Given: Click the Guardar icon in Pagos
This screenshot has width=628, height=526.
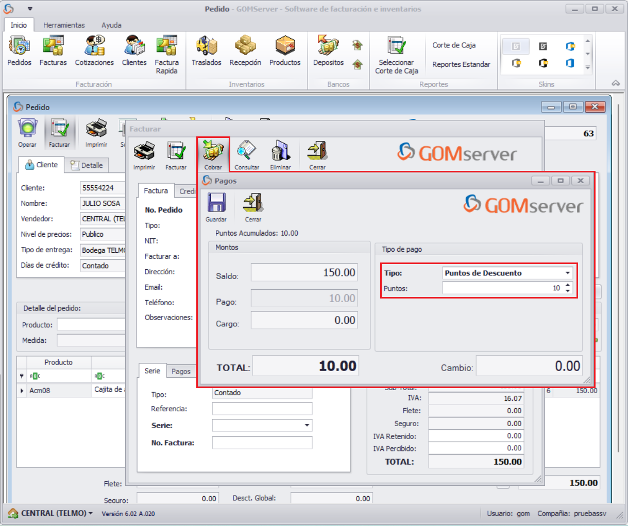Looking at the screenshot, I should click(x=216, y=203).
